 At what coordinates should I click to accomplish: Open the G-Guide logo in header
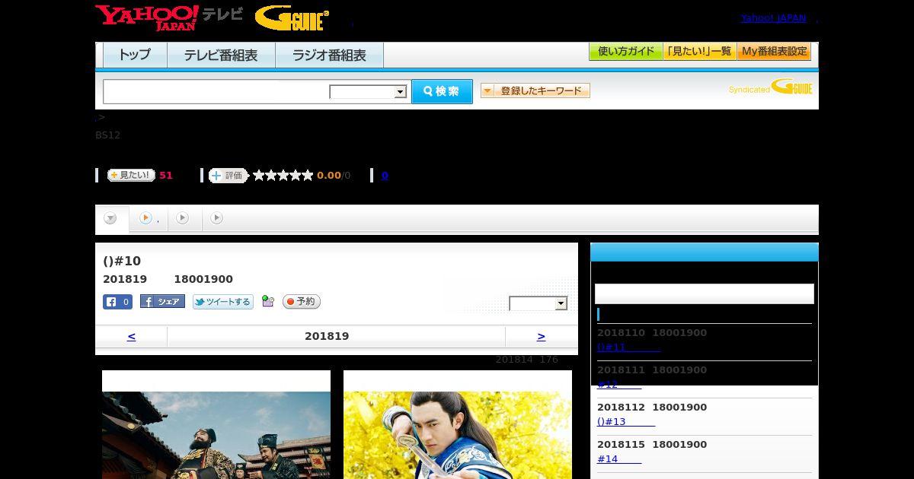coord(292,18)
